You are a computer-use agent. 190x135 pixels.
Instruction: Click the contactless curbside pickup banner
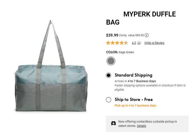point(147,124)
